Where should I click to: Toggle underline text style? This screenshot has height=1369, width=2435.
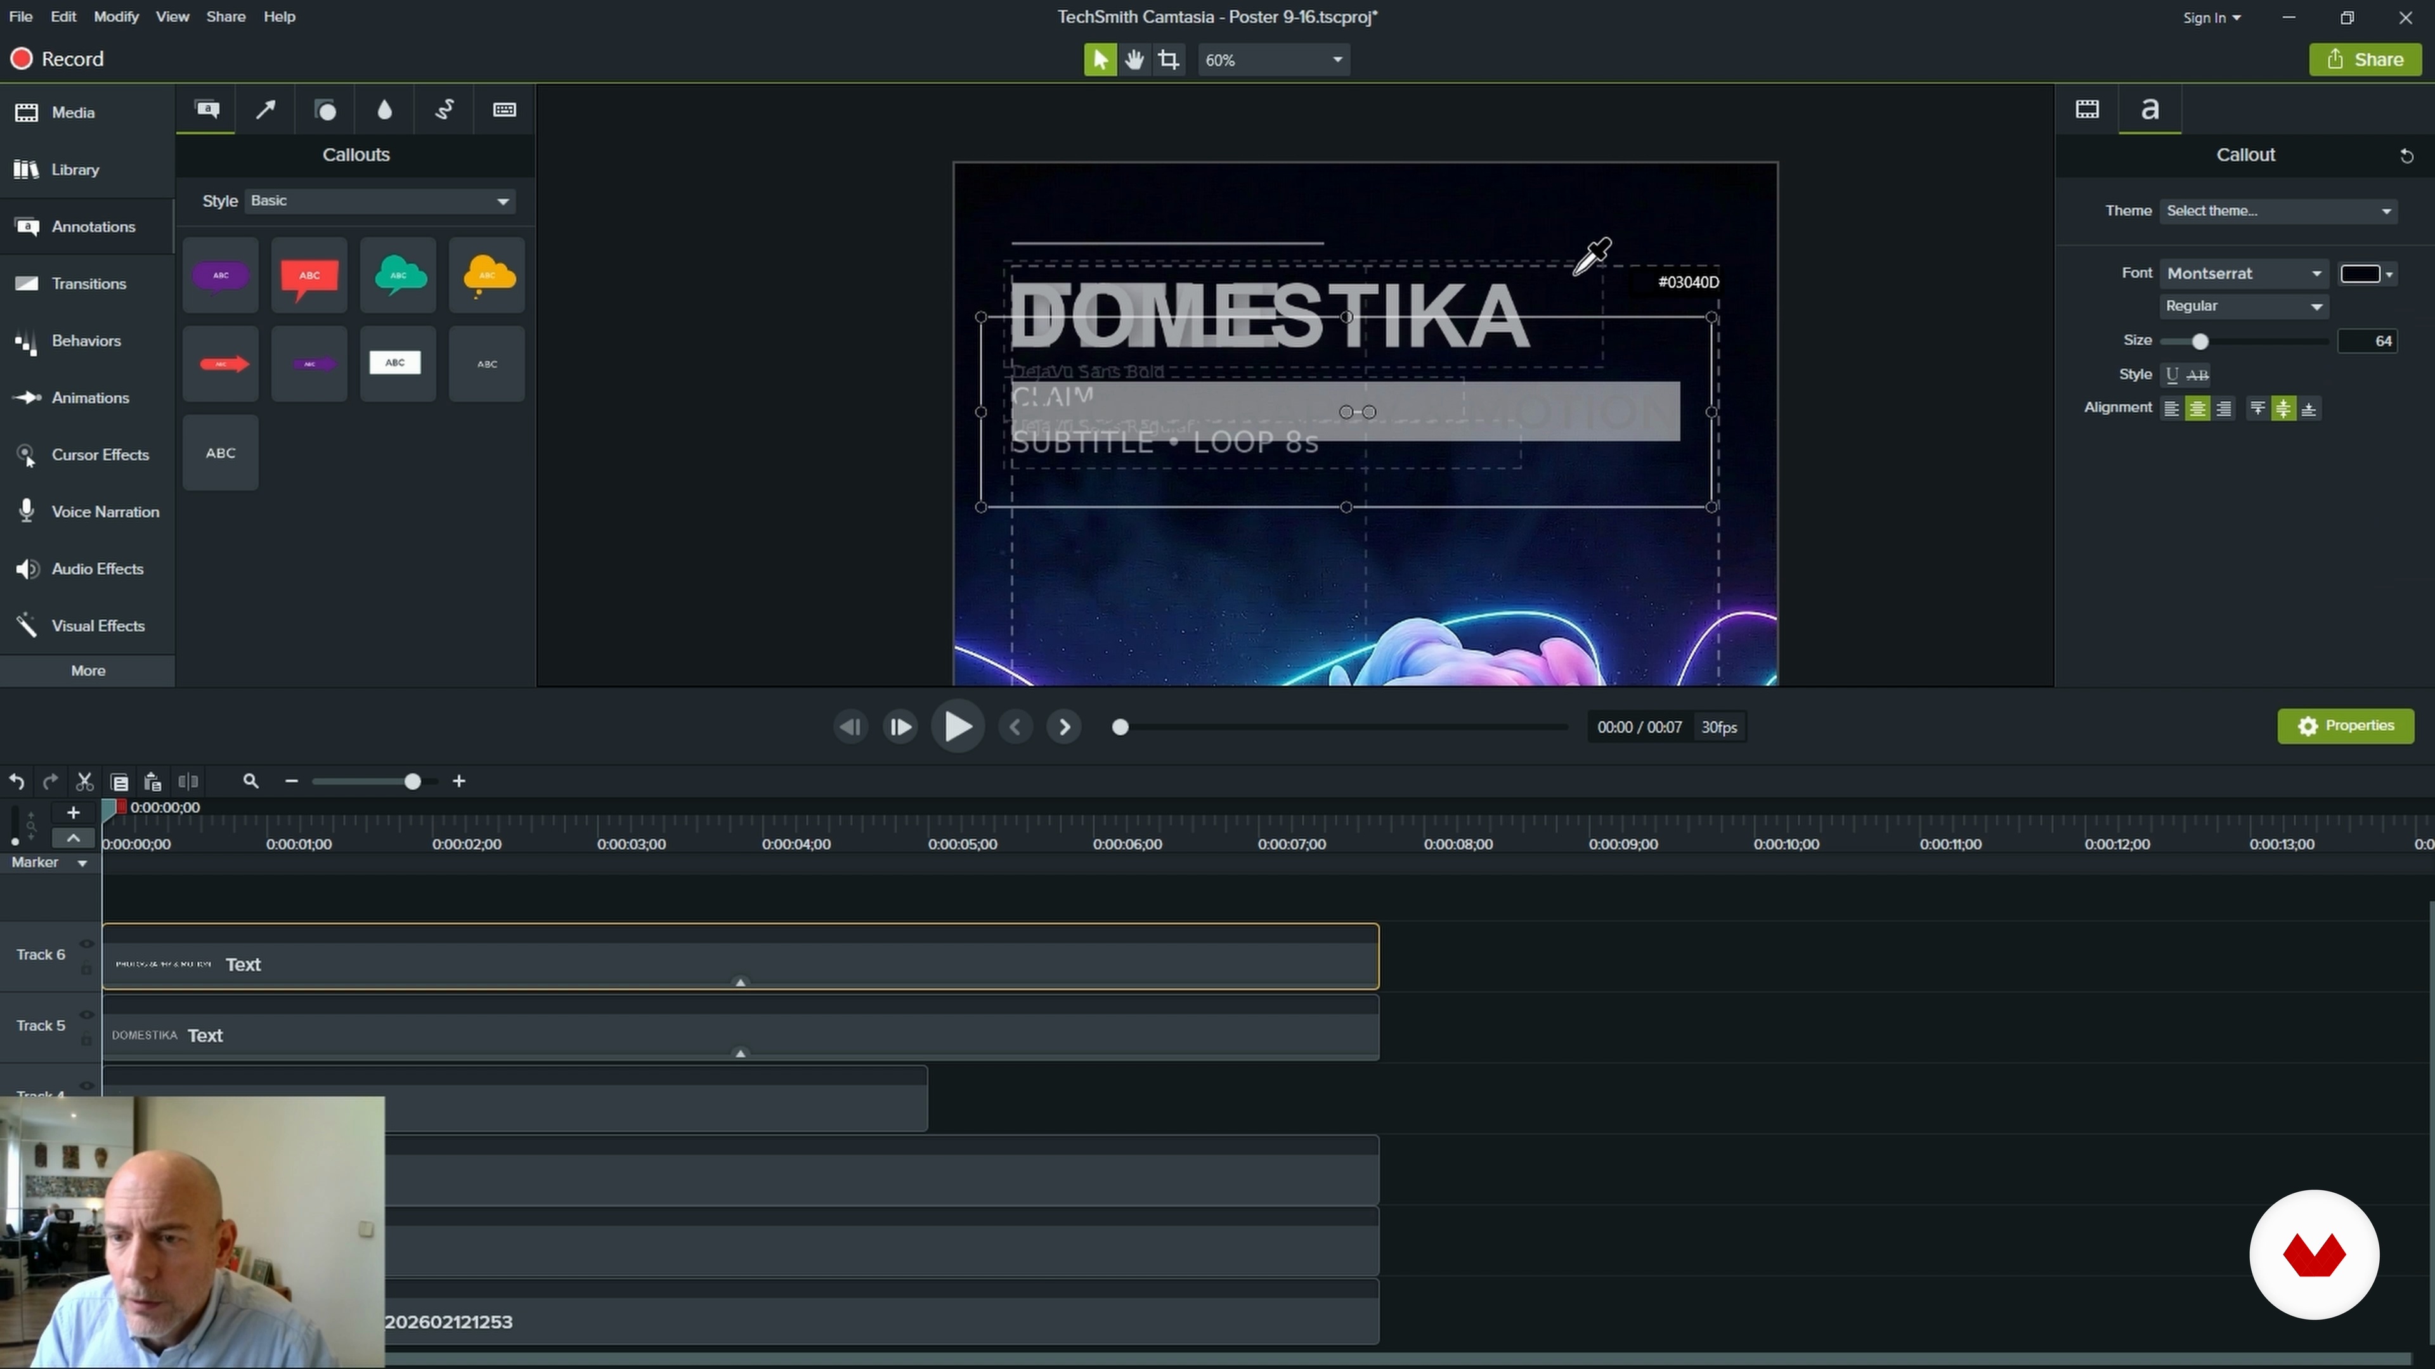(x=2172, y=375)
